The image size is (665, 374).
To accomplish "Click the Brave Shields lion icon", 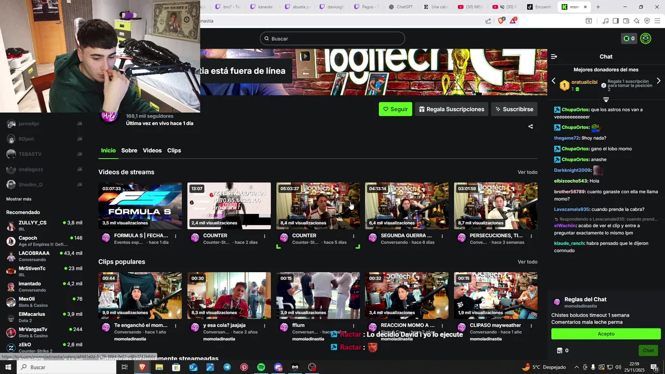I will coord(501,21).
